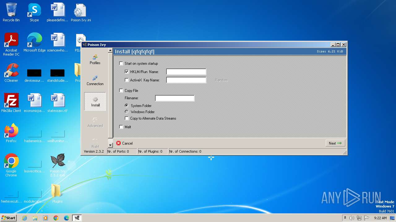Open Firefox desktop shortcut
The height and width of the screenshot is (222, 396).
[x=11, y=133]
